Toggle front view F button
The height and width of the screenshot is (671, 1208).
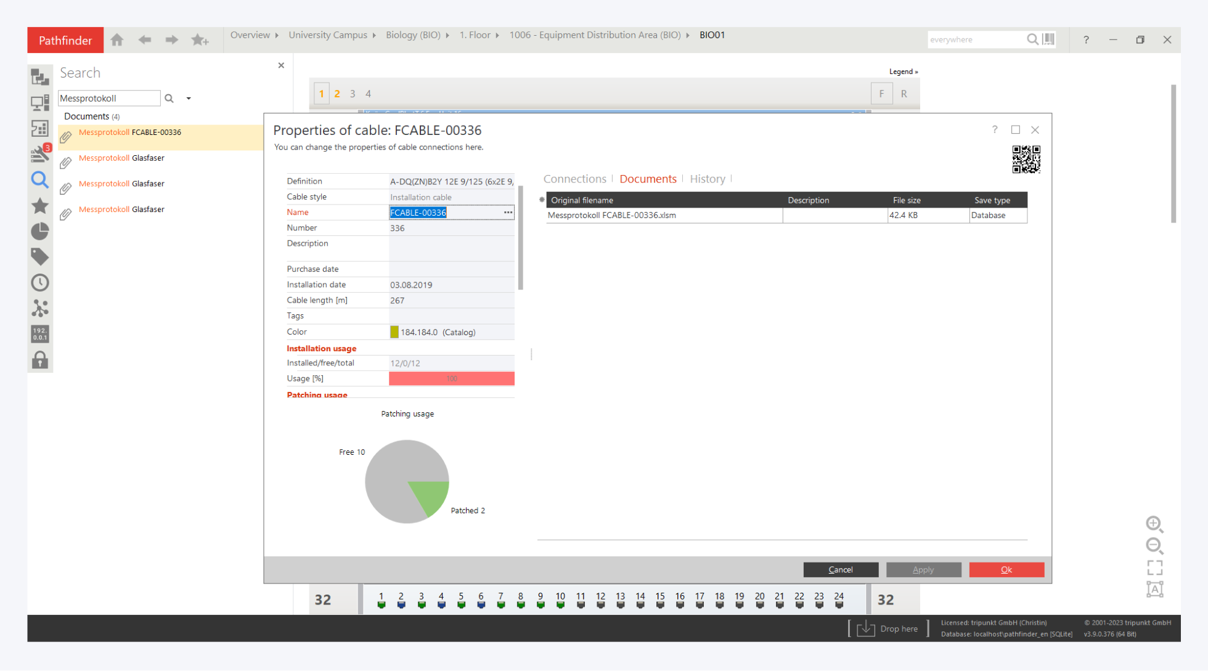(881, 94)
